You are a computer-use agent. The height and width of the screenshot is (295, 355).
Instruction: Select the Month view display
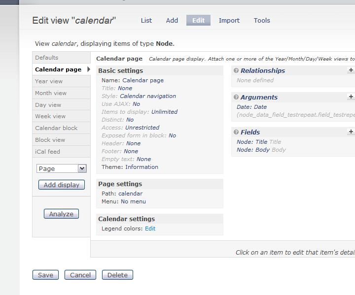(x=51, y=93)
